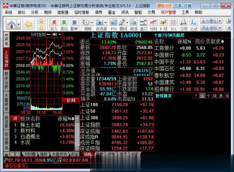Viewport: 234px width, 172px height.
Task: Toggle the 表 option in 短线精灵
Action: [221, 96]
